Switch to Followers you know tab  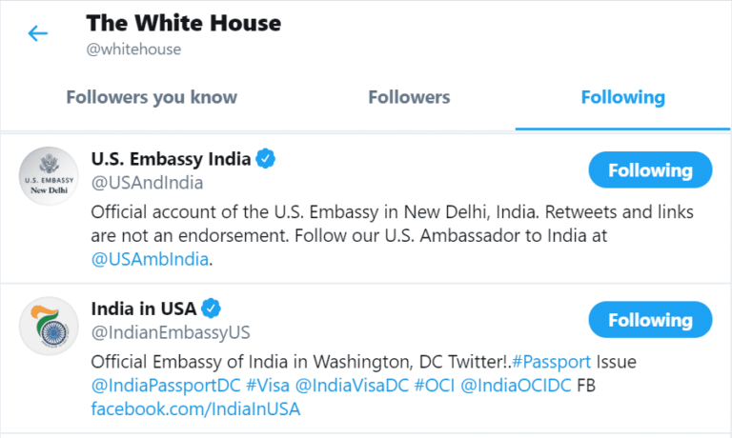[x=152, y=97]
